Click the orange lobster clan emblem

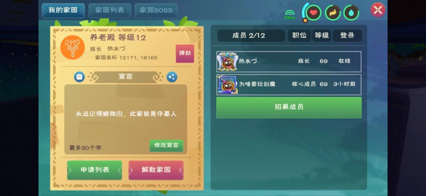click(72, 48)
